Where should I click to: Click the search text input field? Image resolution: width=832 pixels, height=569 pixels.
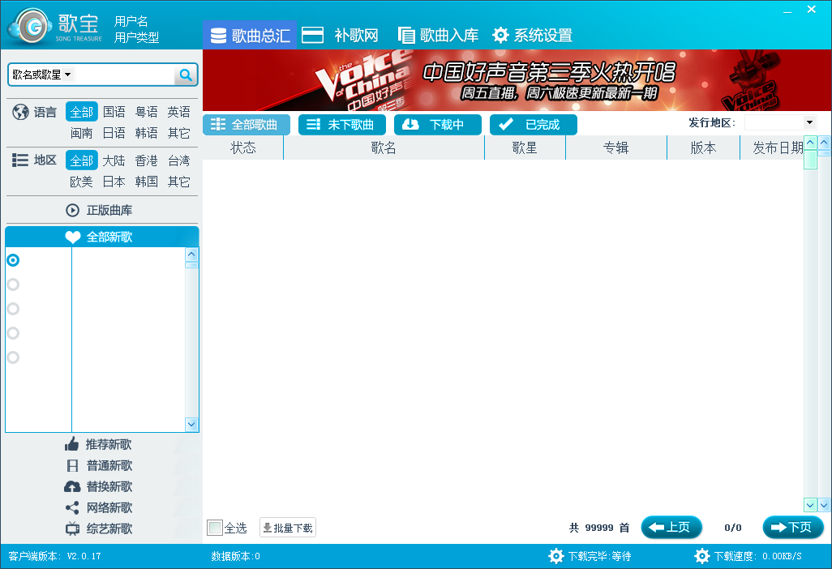point(125,75)
